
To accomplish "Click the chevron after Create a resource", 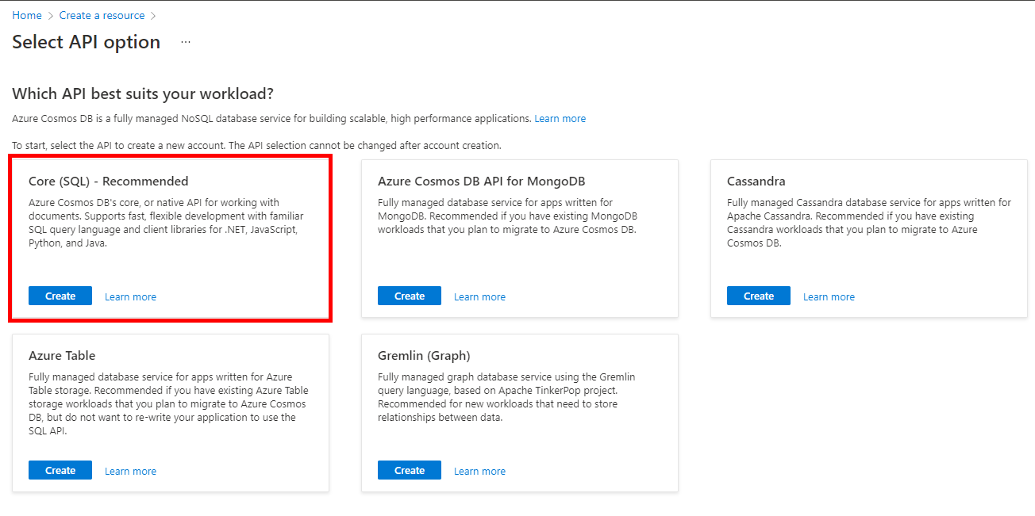I will [154, 14].
